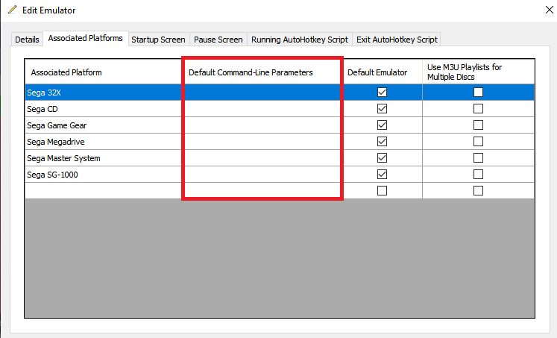Select the Sega CD platform cell
Image resolution: width=557 pixels, height=338 pixels.
(x=104, y=109)
